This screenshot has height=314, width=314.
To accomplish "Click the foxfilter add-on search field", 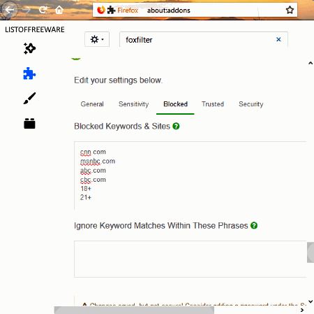I will point(204,39).
